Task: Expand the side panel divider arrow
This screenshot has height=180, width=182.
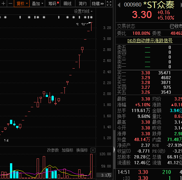Action: [x=114, y=149]
